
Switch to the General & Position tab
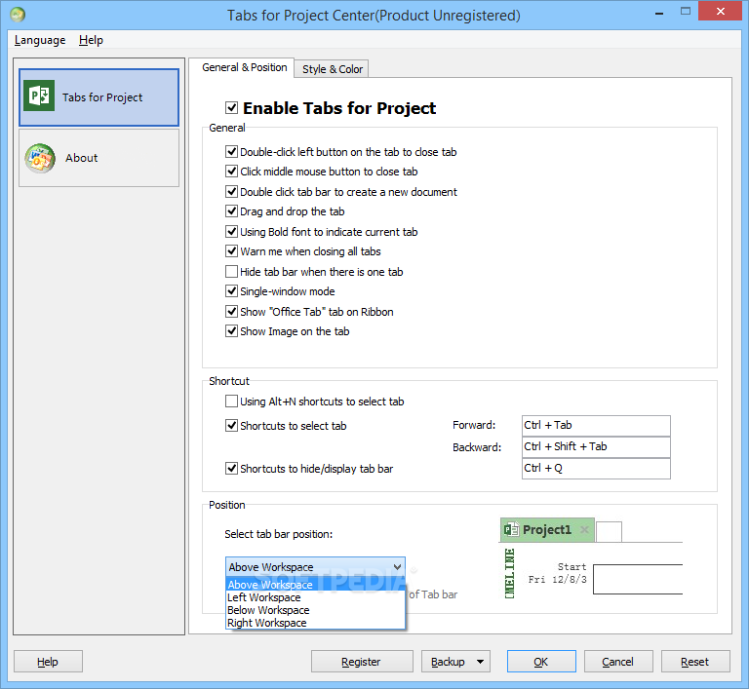coord(244,68)
